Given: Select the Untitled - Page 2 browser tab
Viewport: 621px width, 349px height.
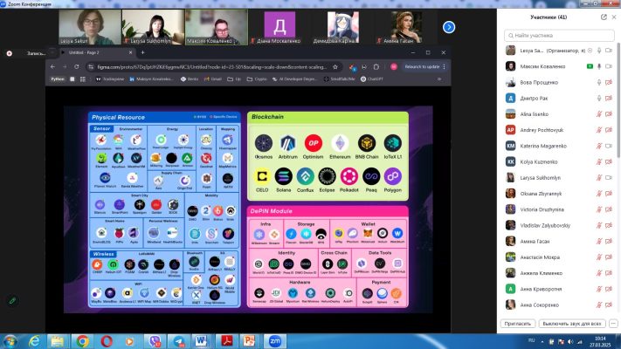Looking at the screenshot, I should point(97,52).
